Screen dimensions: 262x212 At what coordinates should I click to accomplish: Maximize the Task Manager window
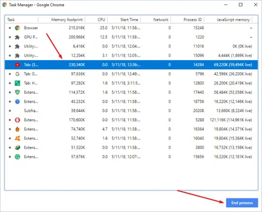[x=240, y=5]
